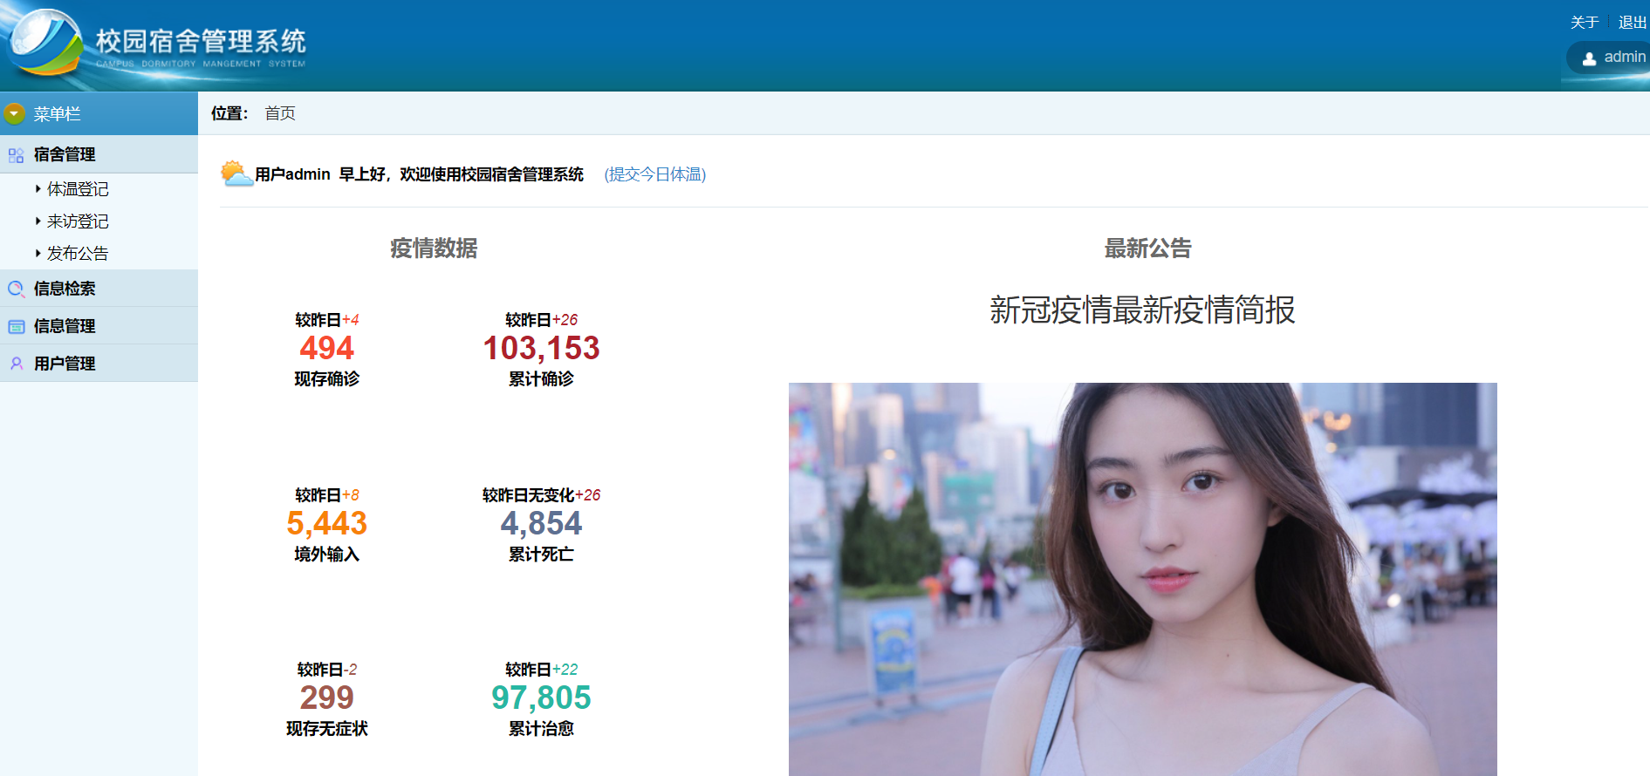Click the 累计确诊 label
1650x776 pixels.
(x=541, y=379)
